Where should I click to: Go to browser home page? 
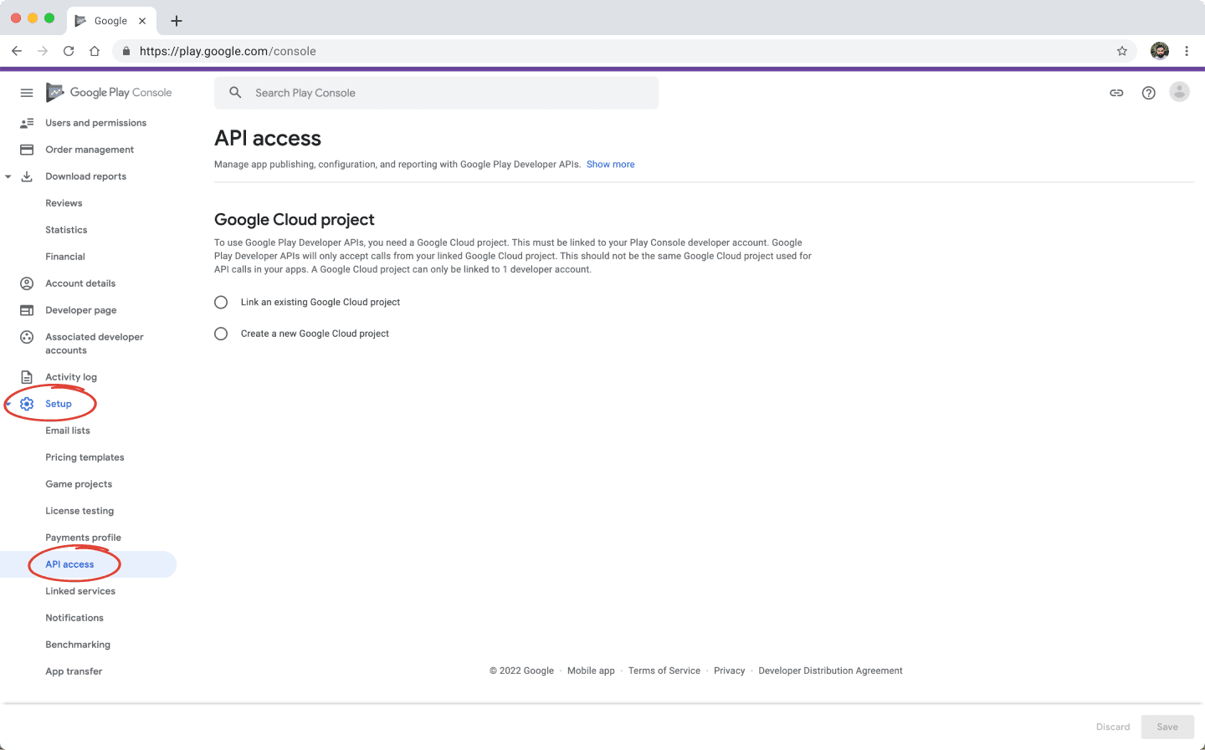(x=95, y=51)
